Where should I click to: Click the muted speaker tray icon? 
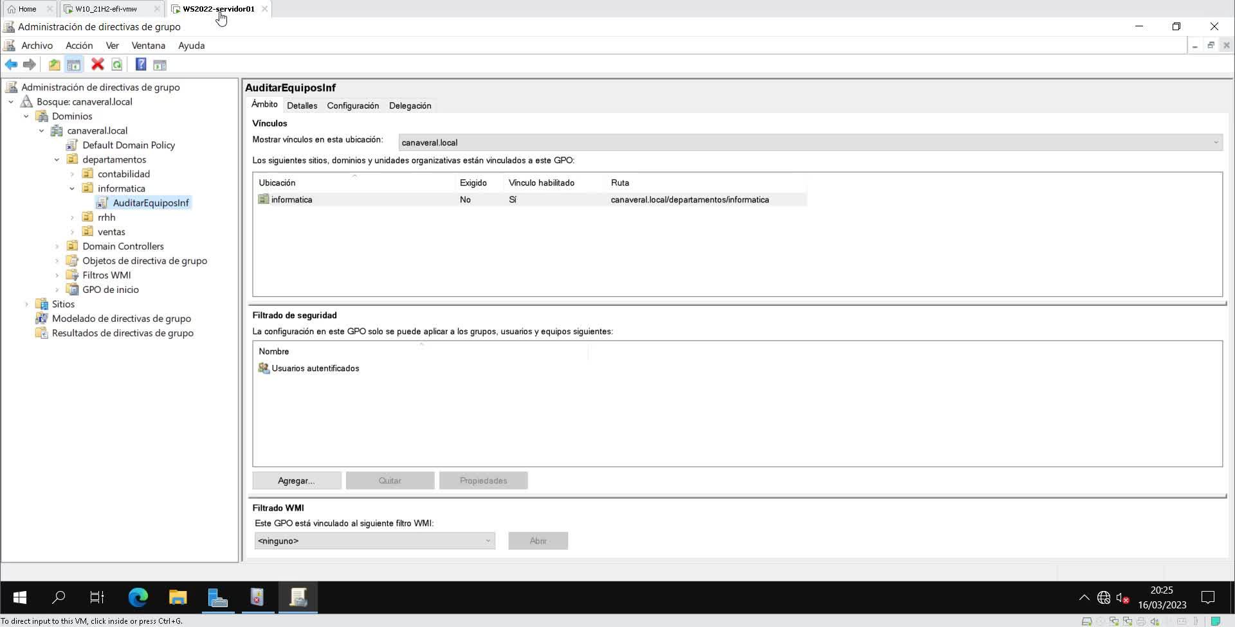(x=1123, y=598)
